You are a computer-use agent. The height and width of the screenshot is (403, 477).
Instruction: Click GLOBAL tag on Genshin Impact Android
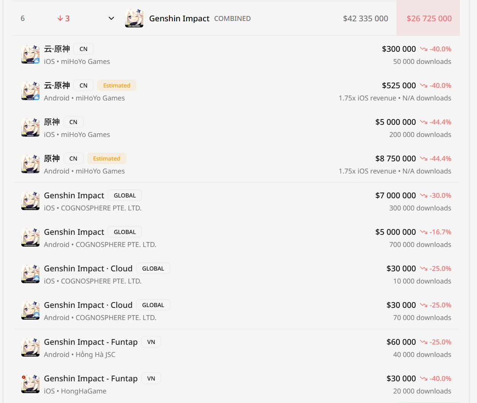[125, 232]
